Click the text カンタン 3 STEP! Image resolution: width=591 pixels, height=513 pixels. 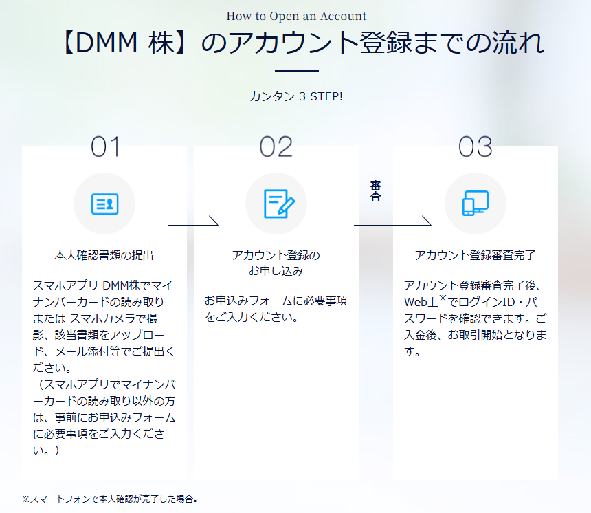coord(296,96)
